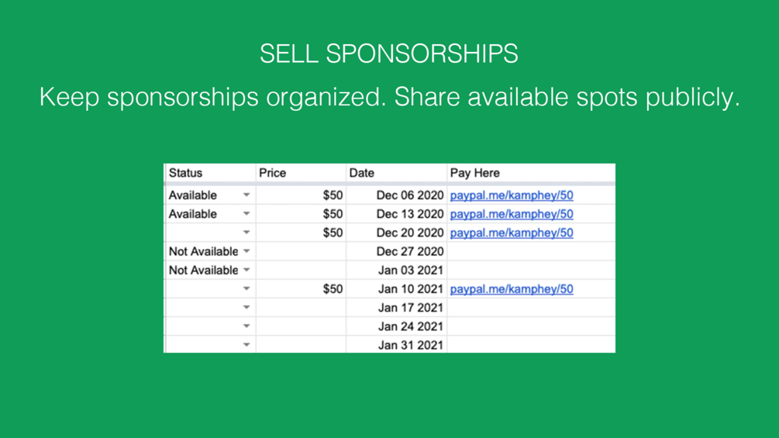
Task: Expand the Not Available dropdown for Jan 03 2021
Action: pyautogui.click(x=246, y=270)
